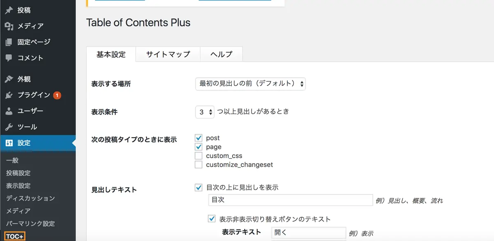This screenshot has height=241, width=494.
Task: Click the ユーザー person icon
Action: pyautogui.click(x=9, y=111)
